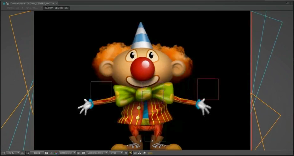Click the reset exposure icon
294x156 pixels.
[x=145, y=153]
